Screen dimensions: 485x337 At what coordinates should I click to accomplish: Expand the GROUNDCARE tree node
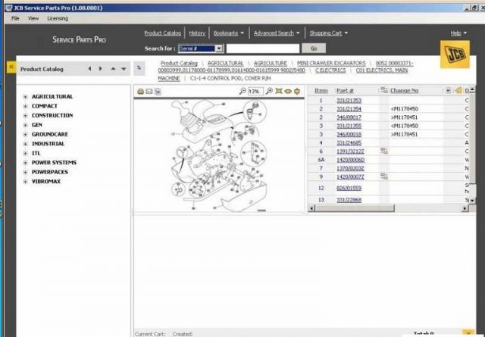[x=25, y=135]
